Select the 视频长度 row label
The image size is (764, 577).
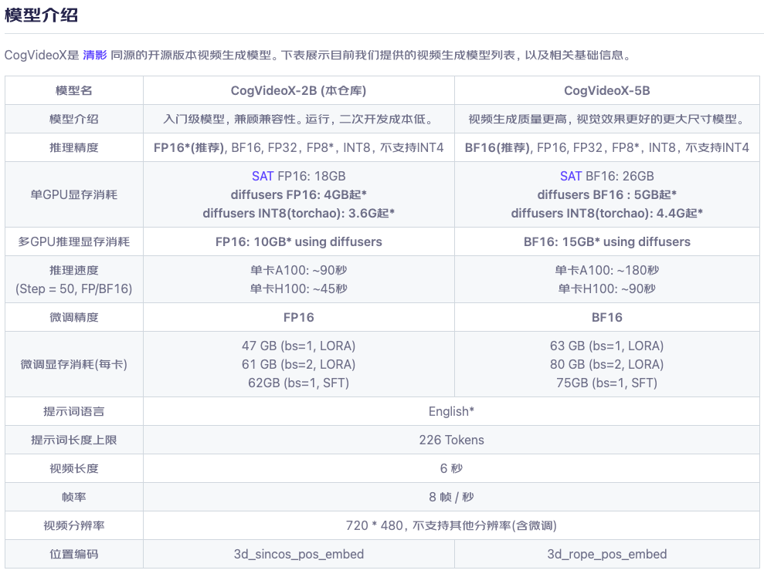coord(74,468)
